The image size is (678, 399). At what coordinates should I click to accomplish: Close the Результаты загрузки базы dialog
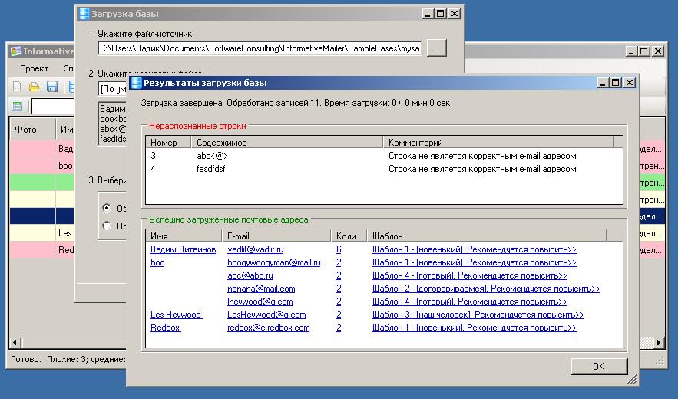pyautogui.click(x=630, y=83)
